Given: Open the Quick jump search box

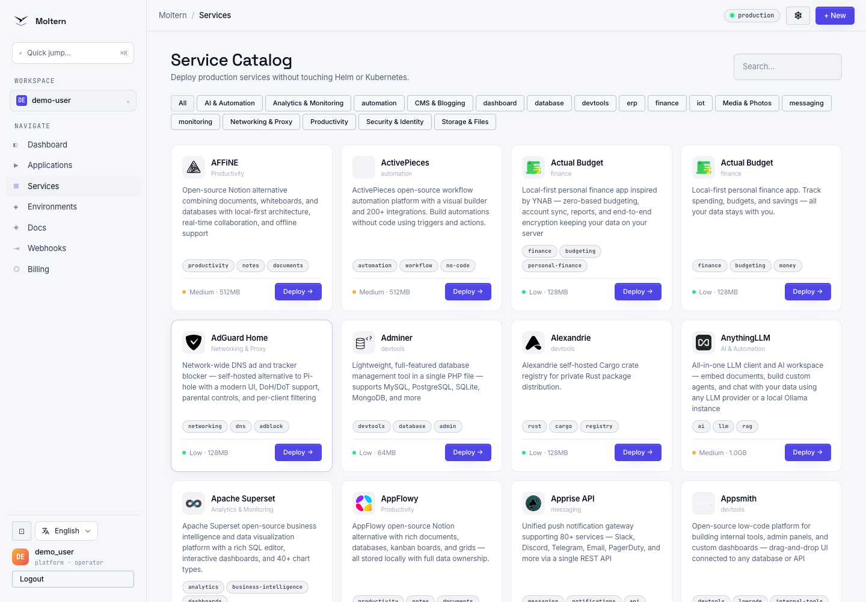Looking at the screenshot, I should coord(73,53).
